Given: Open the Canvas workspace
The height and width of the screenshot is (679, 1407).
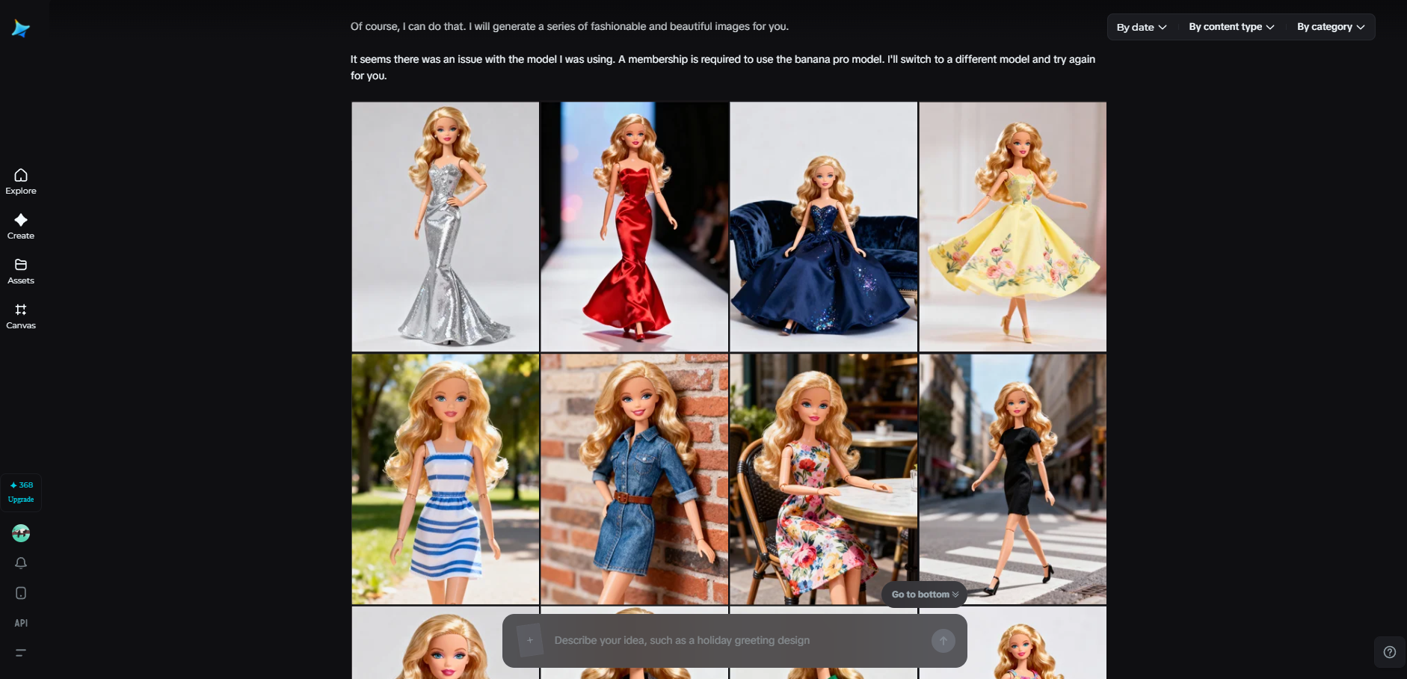Looking at the screenshot, I should tap(21, 316).
